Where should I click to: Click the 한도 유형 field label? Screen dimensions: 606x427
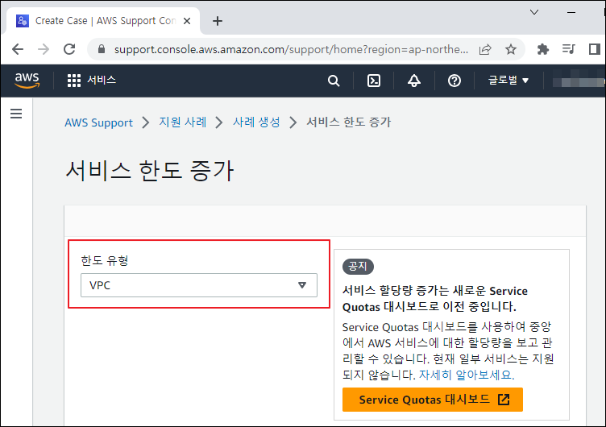pos(104,260)
